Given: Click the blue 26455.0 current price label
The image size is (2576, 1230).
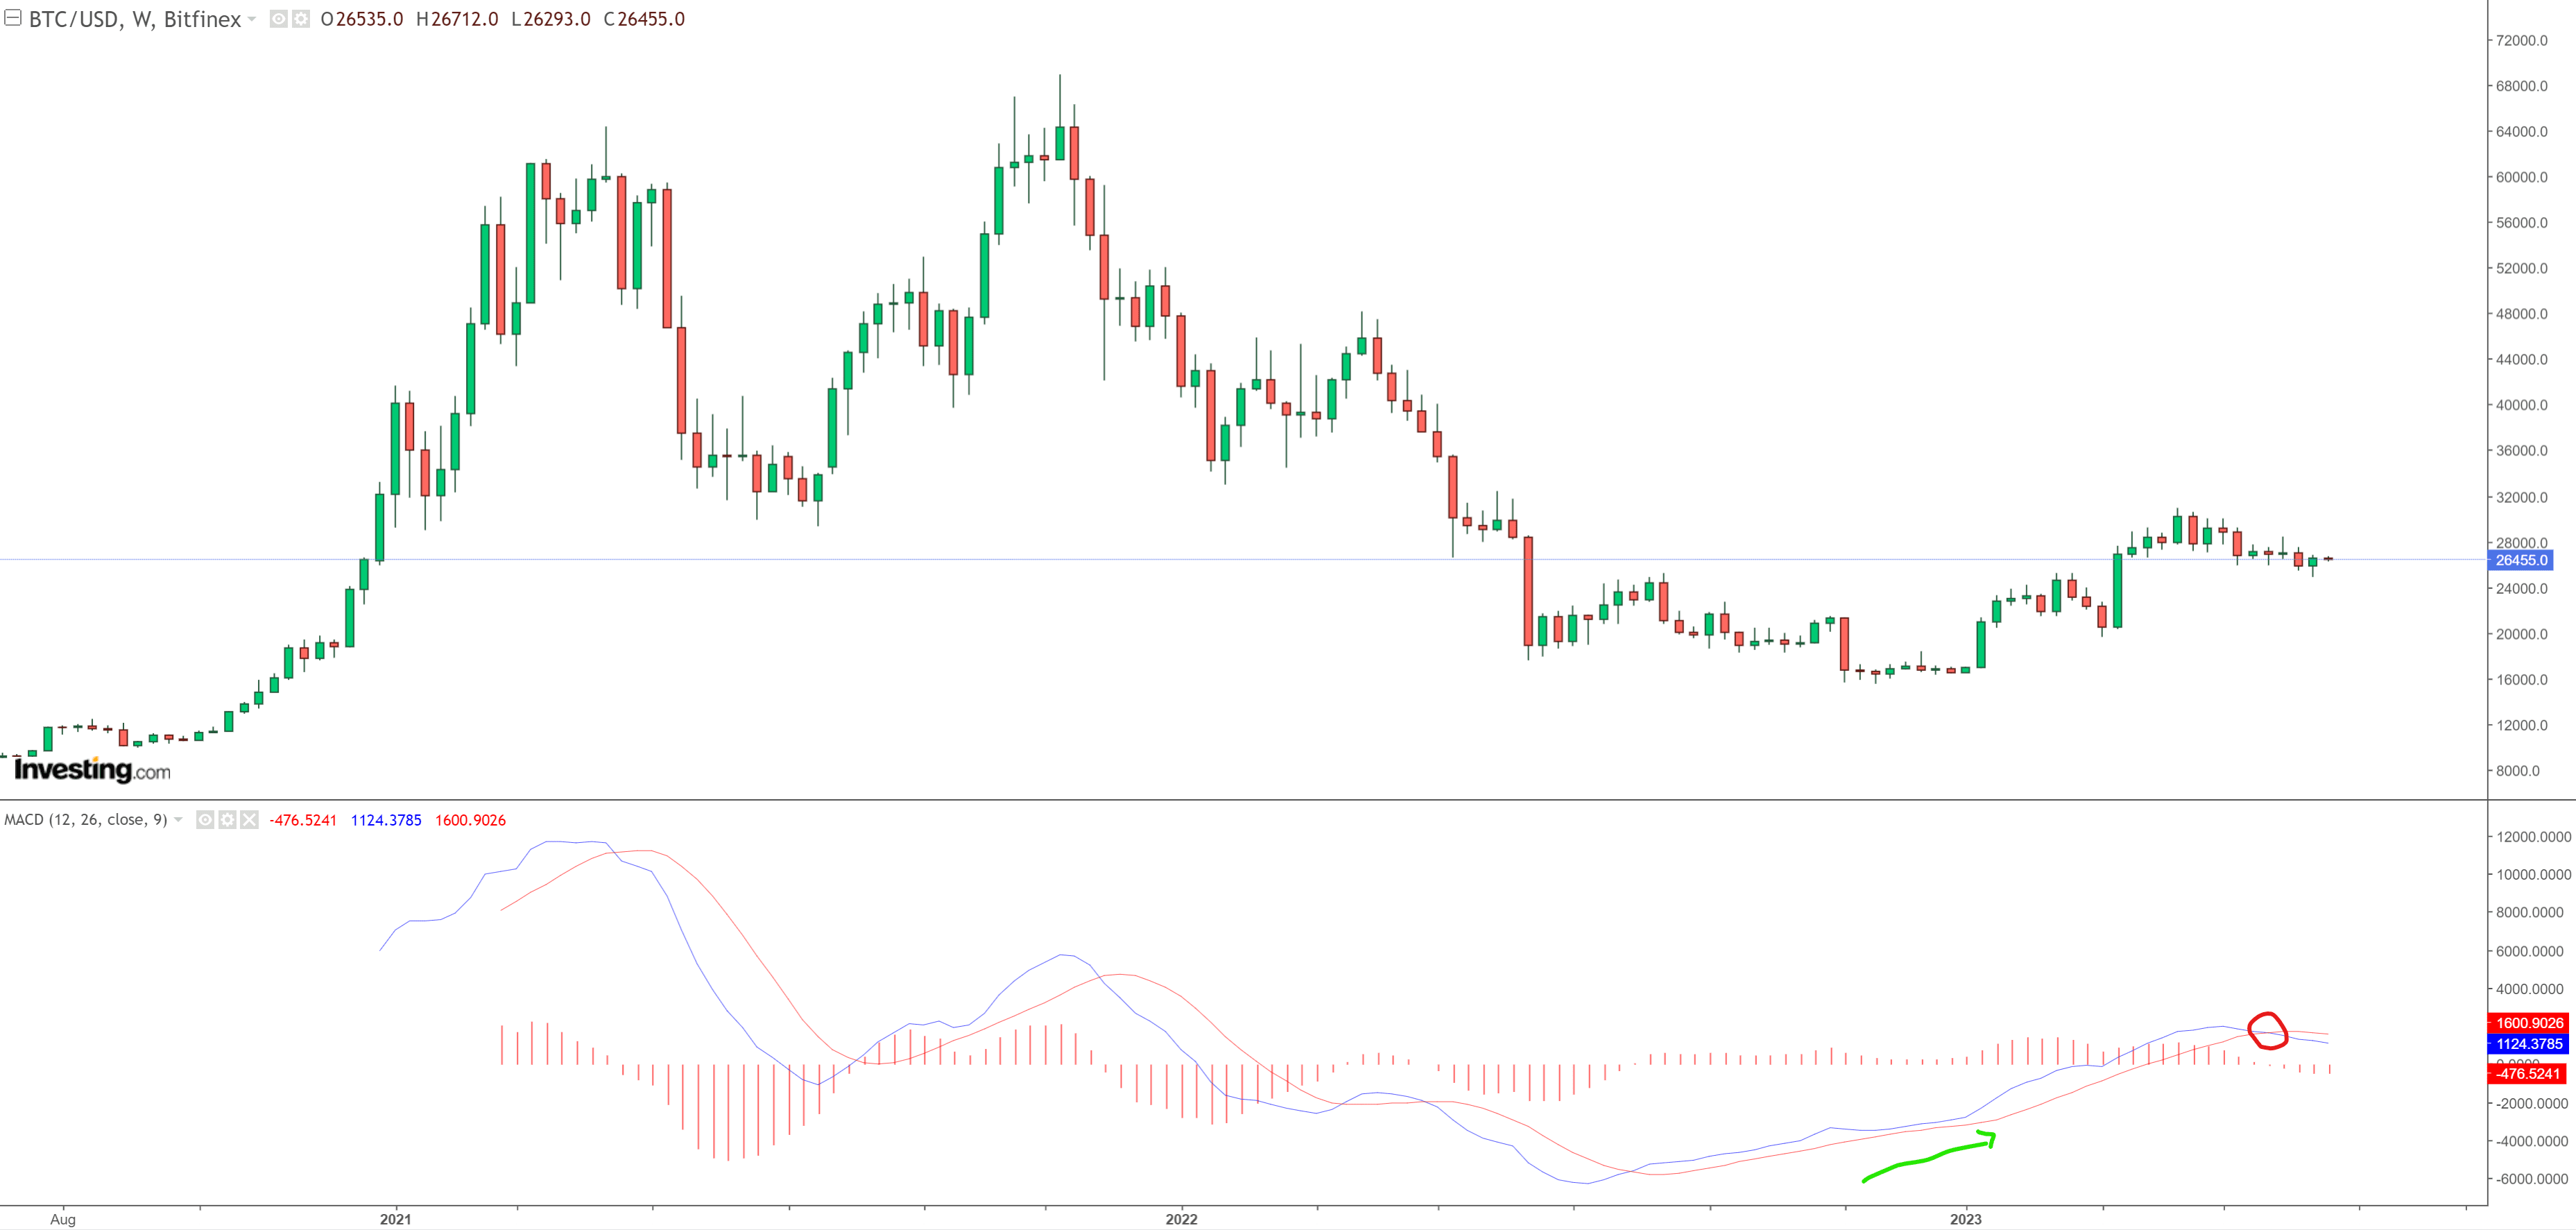Looking at the screenshot, I should 2521,560.
